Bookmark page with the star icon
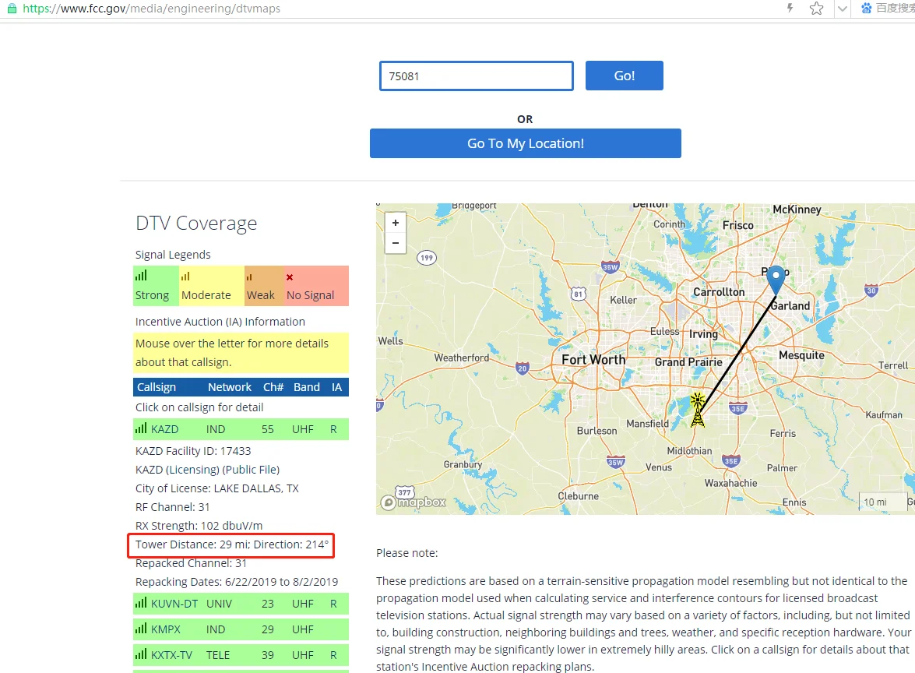 coord(816,8)
